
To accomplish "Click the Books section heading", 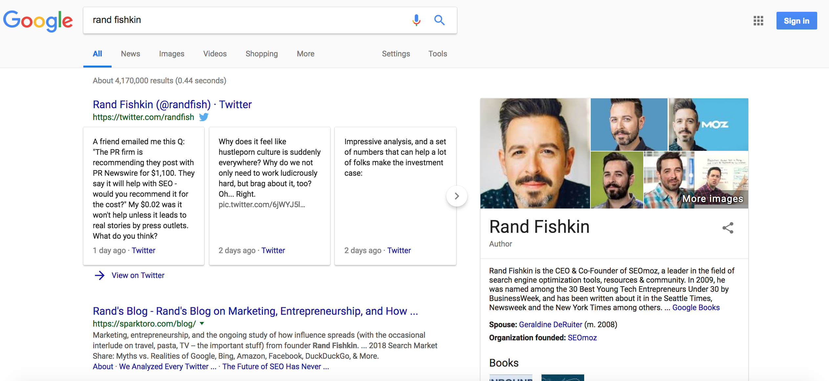I will click(504, 363).
